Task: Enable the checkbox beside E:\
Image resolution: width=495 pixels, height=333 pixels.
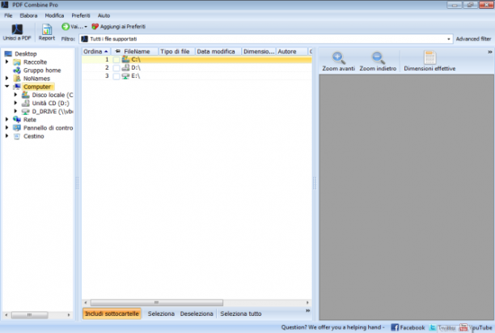Action: click(x=116, y=76)
